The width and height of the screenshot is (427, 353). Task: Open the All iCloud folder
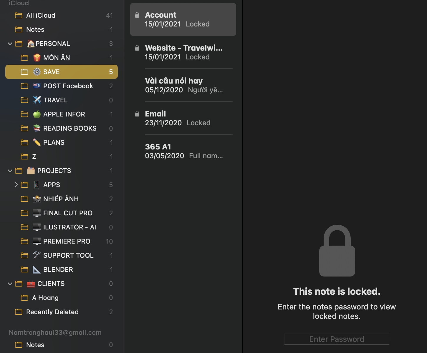[62, 15]
